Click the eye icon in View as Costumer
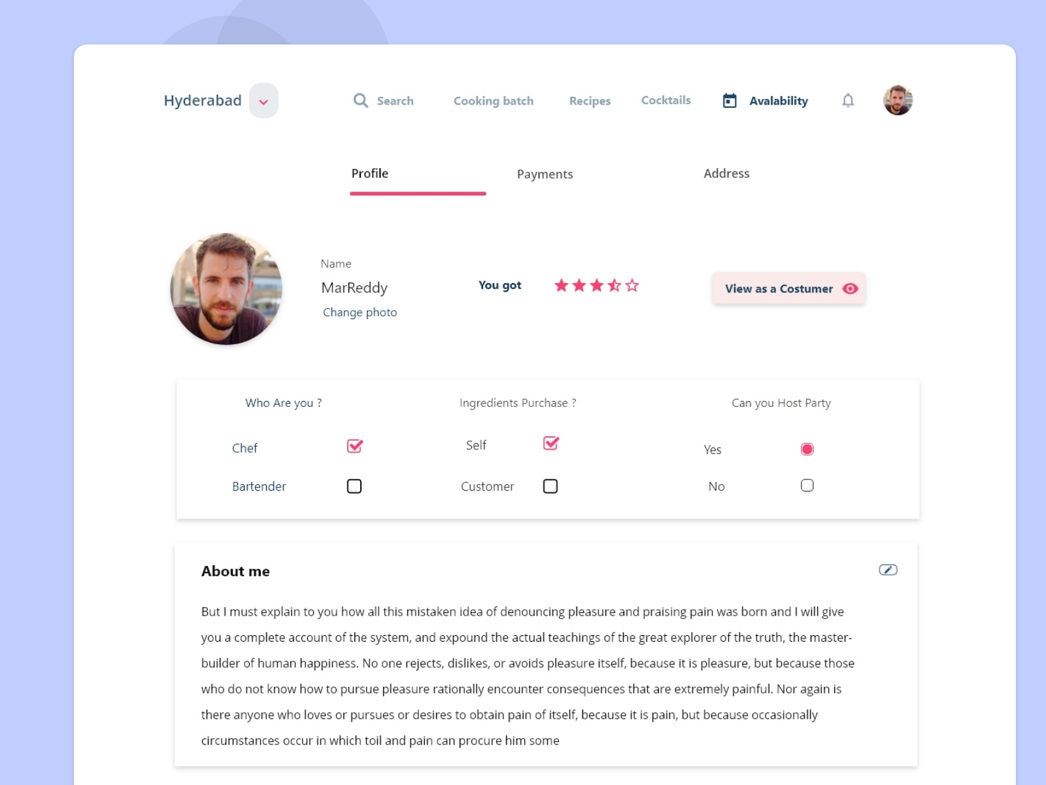This screenshot has width=1046, height=785. coord(850,288)
